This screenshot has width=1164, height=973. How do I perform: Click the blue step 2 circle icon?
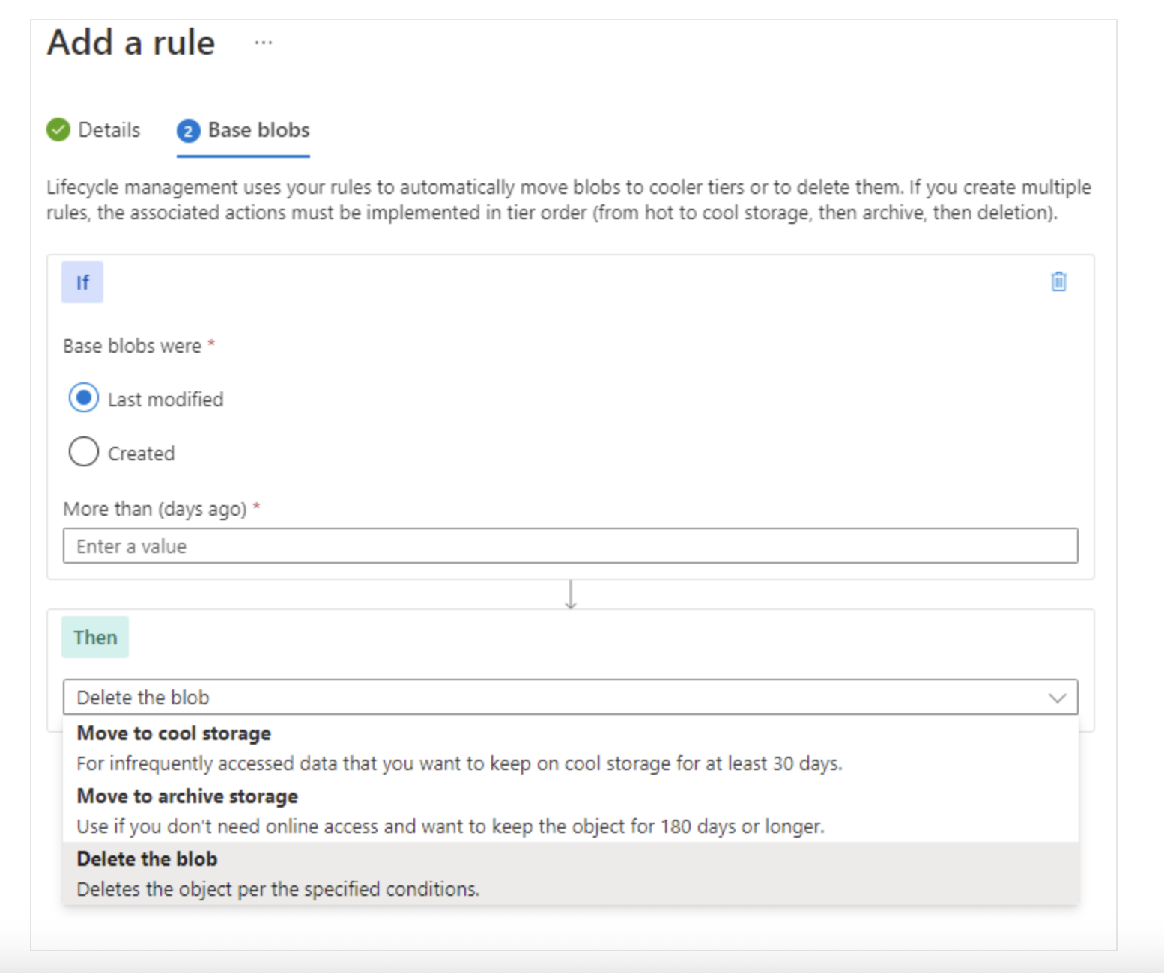tap(188, 131)
